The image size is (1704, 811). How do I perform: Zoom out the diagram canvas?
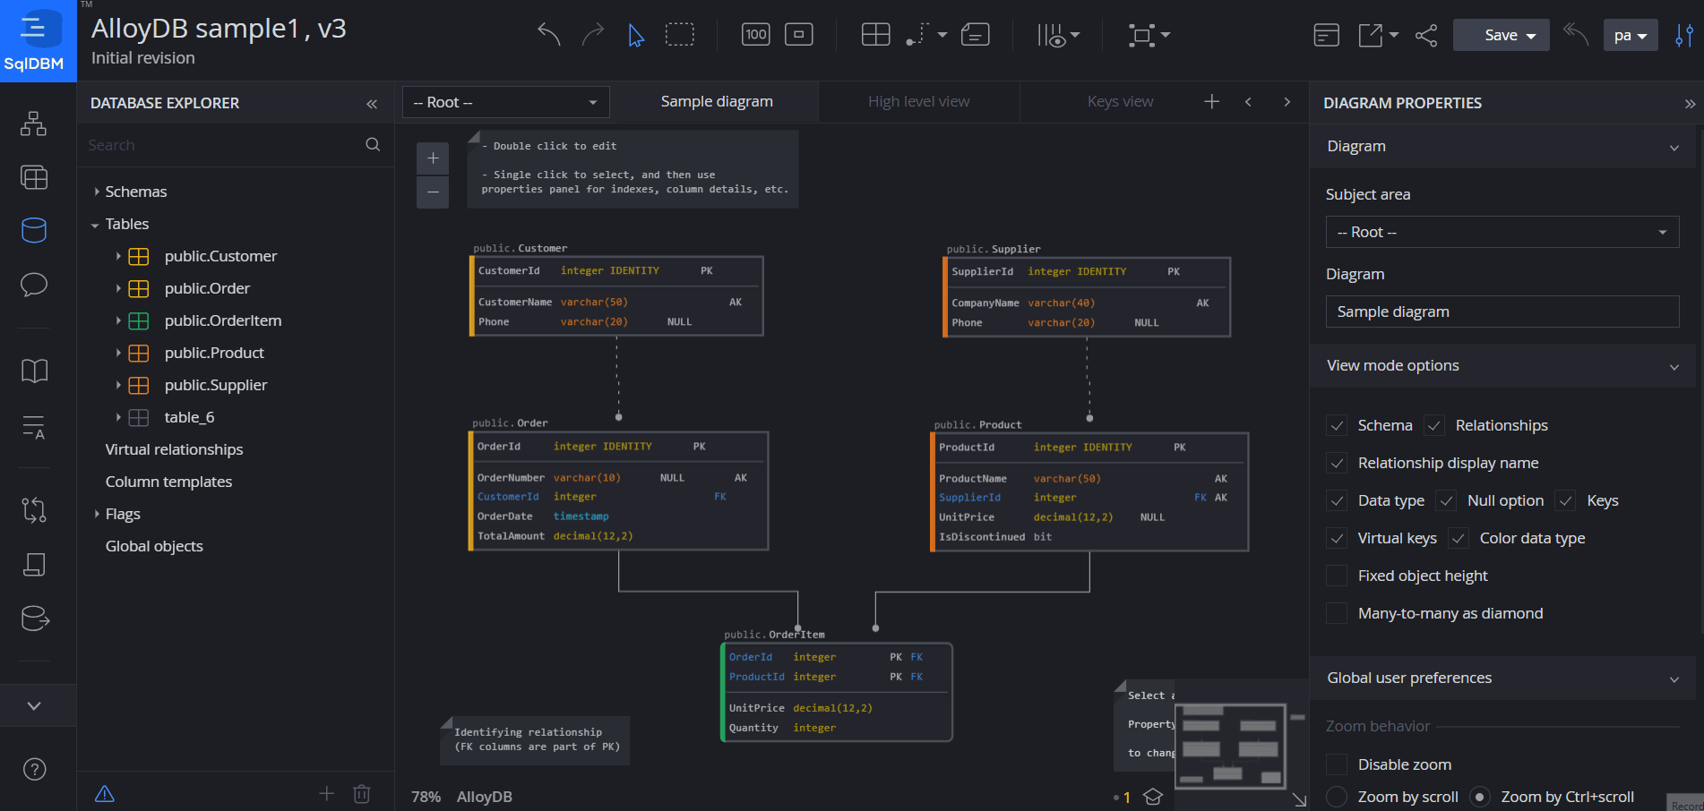point(433,192)
